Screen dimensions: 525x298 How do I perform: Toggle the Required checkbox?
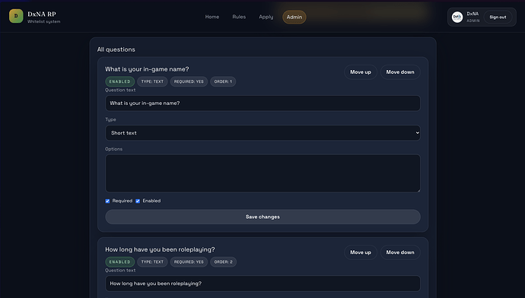click(x=107, y=201)
